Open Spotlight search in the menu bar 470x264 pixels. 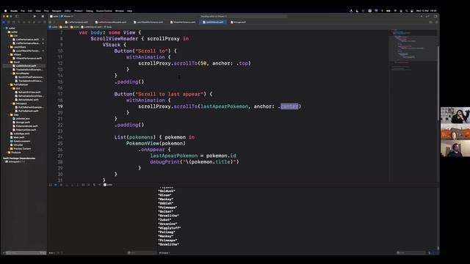(x=406, y=11)
